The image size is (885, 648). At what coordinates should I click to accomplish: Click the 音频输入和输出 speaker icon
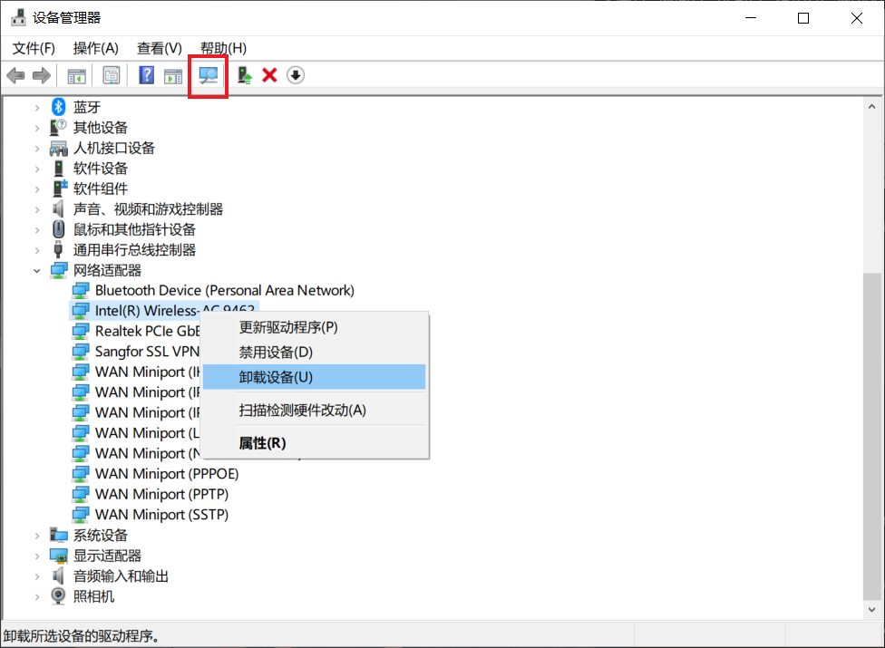pos(58,575)
